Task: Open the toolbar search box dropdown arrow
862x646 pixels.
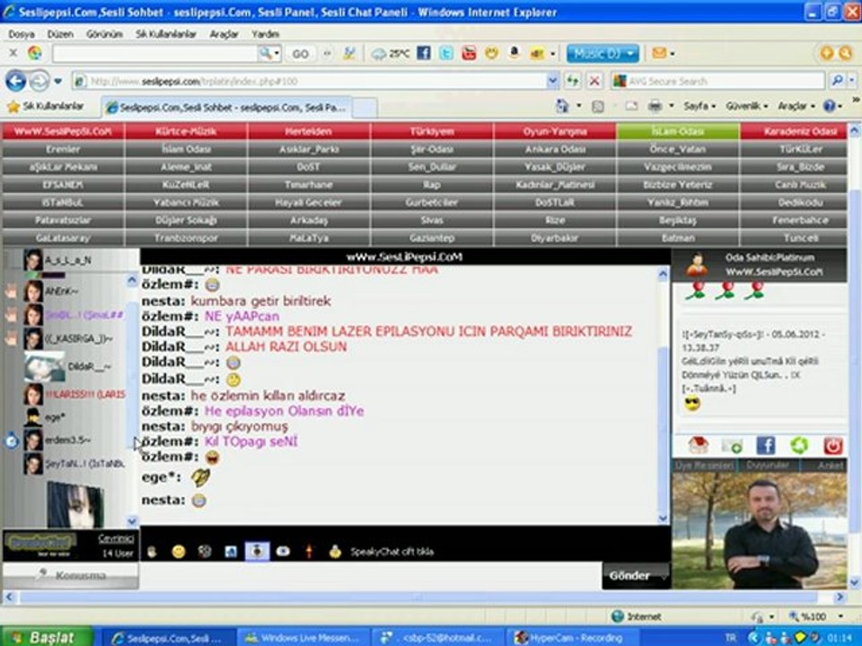Action: 277,54
